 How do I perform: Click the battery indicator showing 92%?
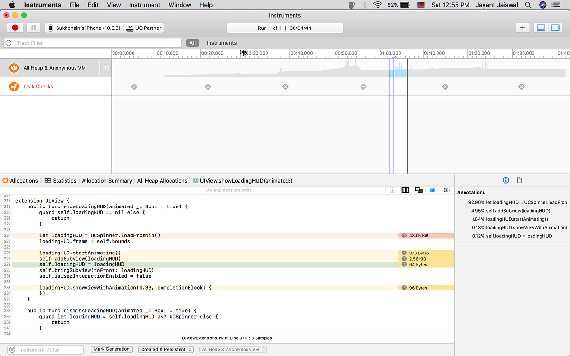[399, 5]
